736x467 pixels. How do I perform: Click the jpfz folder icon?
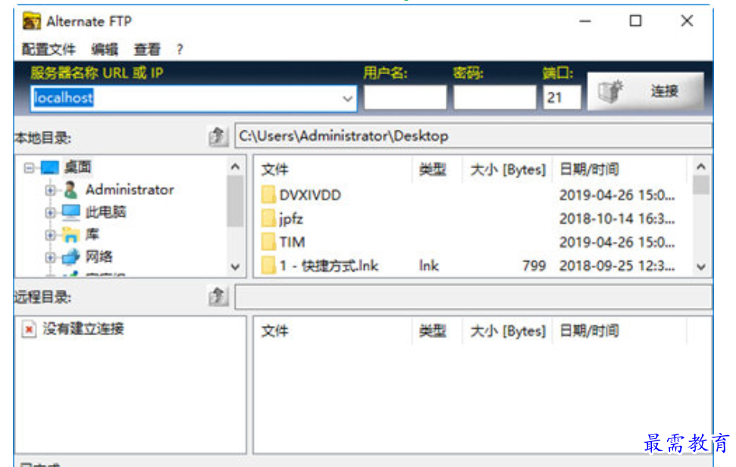pos(268,218)
